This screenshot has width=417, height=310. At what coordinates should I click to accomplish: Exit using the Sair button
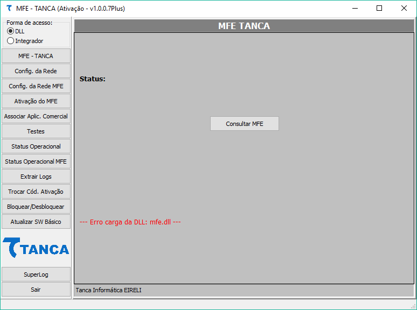click(x=36, y=290)
